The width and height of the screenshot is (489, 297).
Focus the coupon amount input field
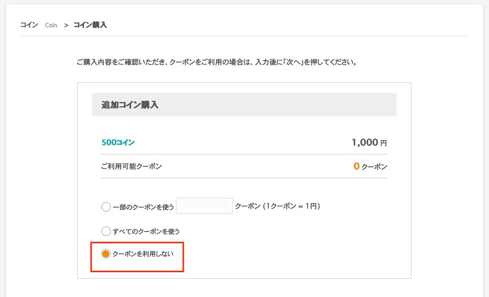point(204,206)
